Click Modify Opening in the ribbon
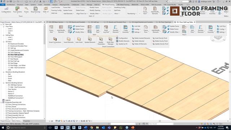231x130 pixels. pos(95,10)
